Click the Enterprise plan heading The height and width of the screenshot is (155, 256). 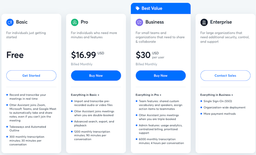221,22
